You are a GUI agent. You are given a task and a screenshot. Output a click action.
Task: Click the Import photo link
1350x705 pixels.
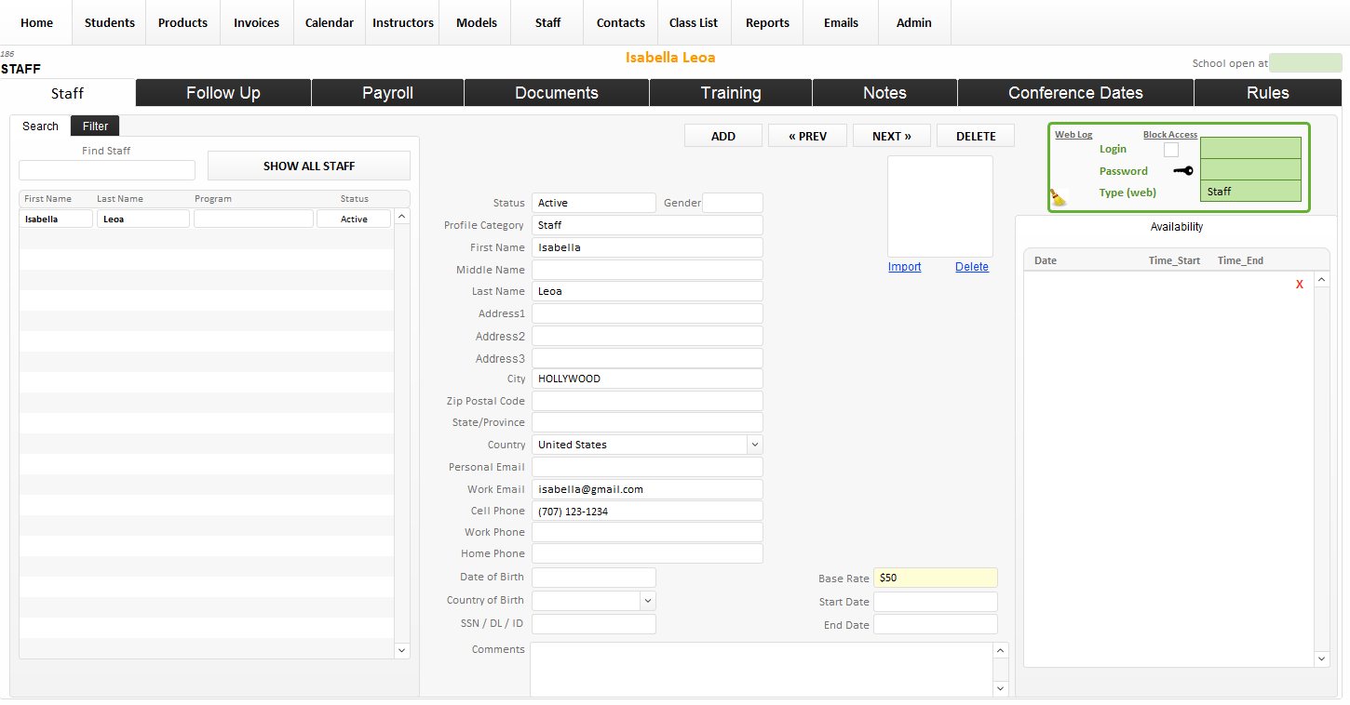click(904, 267)
